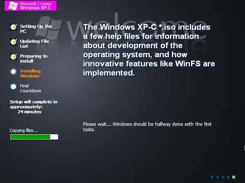Click the Windows XP-C iso information headline
This screenshot has width=245, height=183.
[149, 50]
